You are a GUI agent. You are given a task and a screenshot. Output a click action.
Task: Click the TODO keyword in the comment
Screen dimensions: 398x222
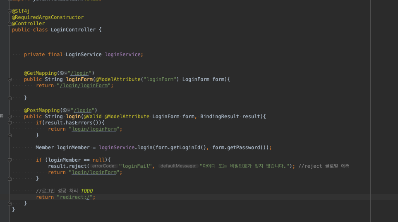point(87,191)
